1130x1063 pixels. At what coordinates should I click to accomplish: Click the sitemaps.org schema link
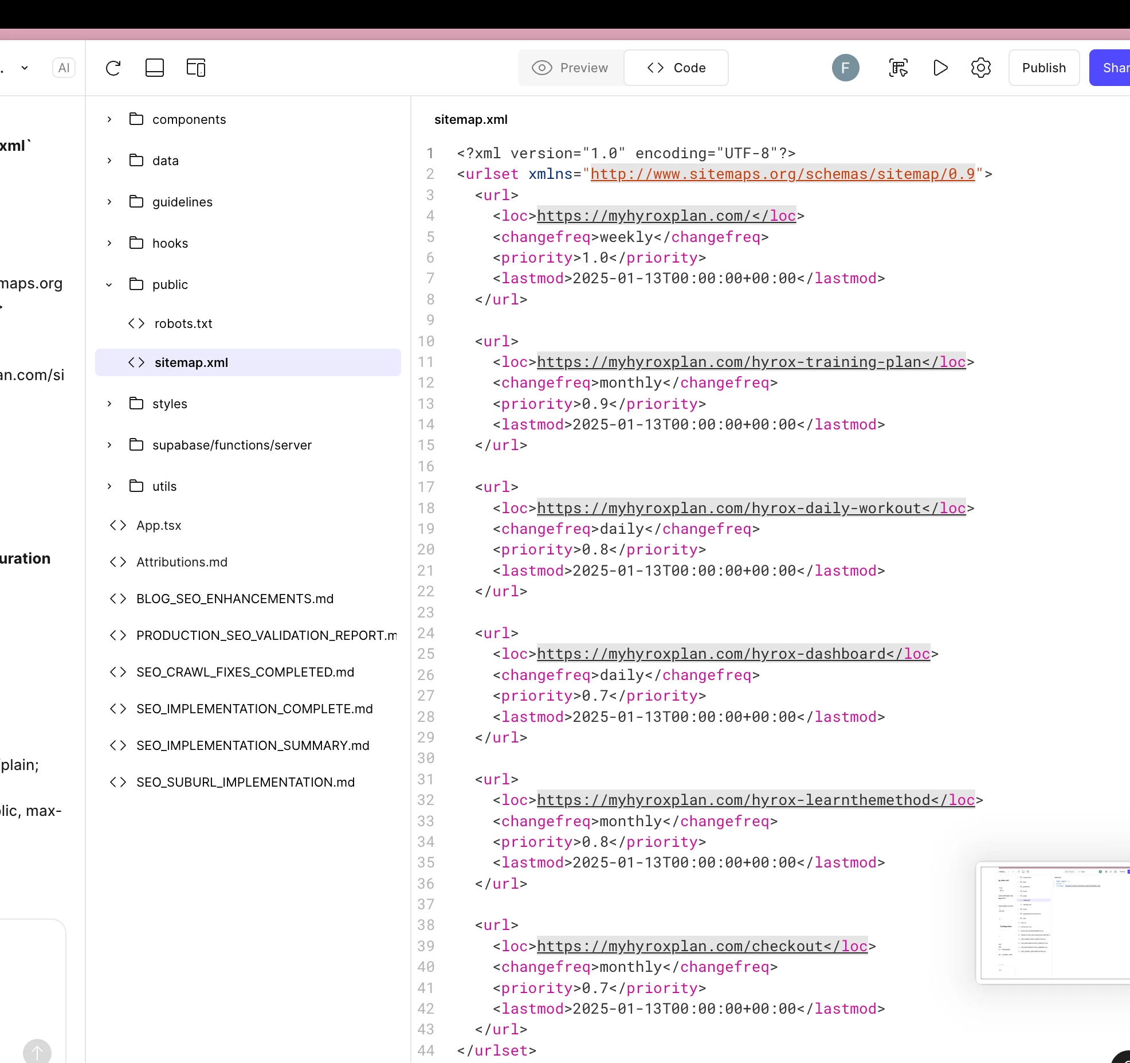[x=782, y=174]
